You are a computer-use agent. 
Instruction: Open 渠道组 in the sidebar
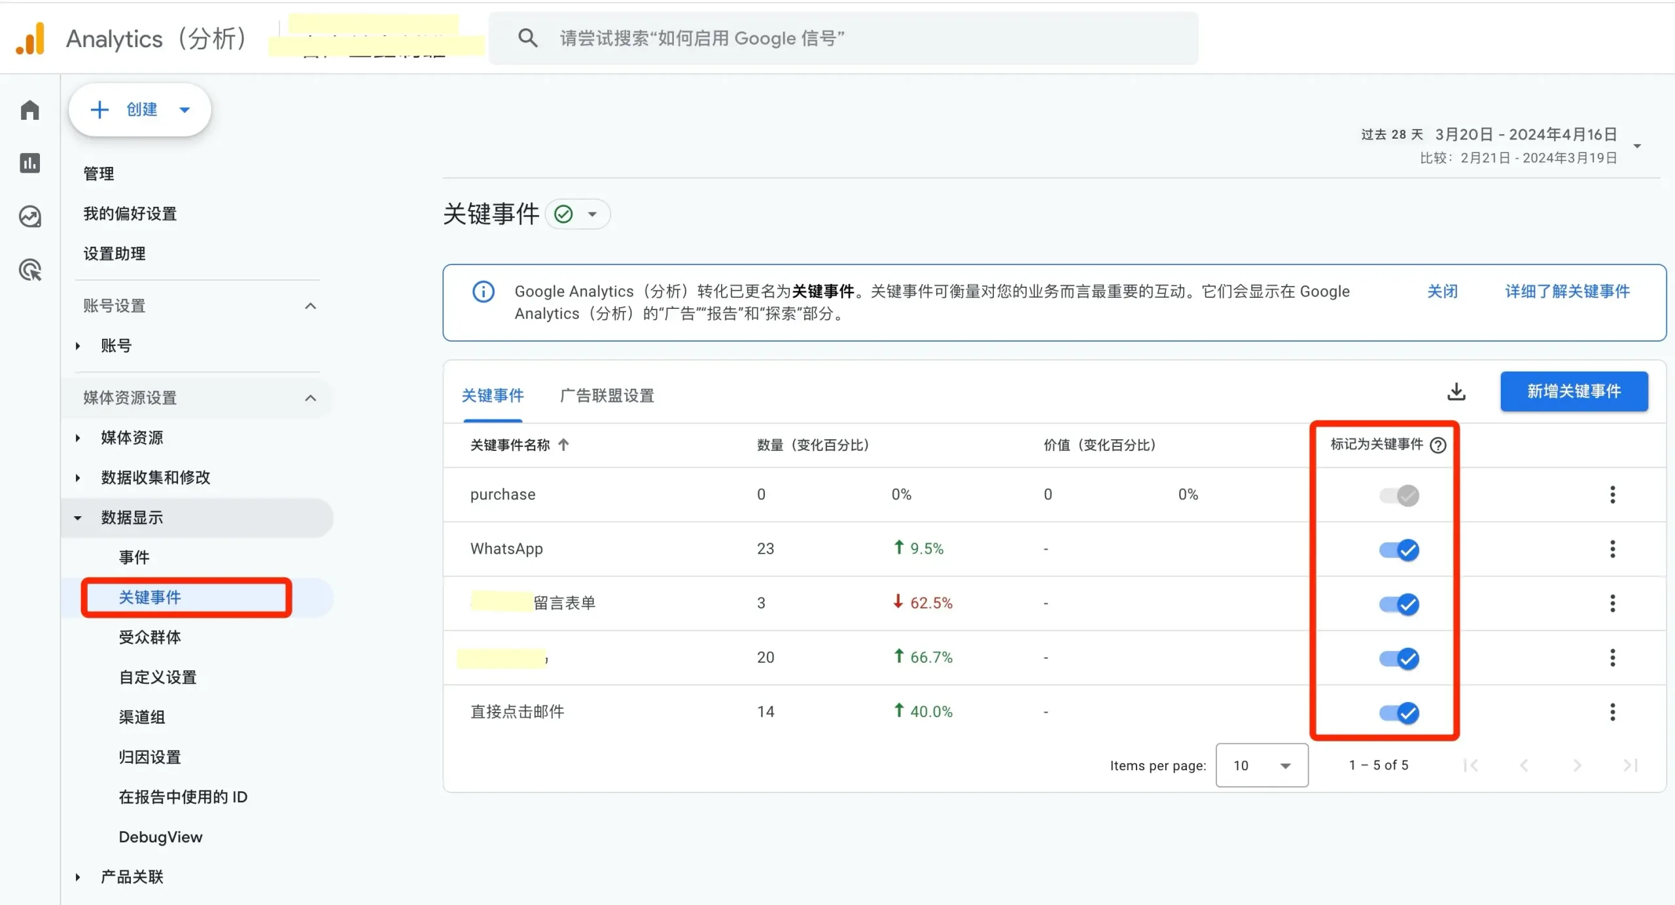(x=142, y=717)
